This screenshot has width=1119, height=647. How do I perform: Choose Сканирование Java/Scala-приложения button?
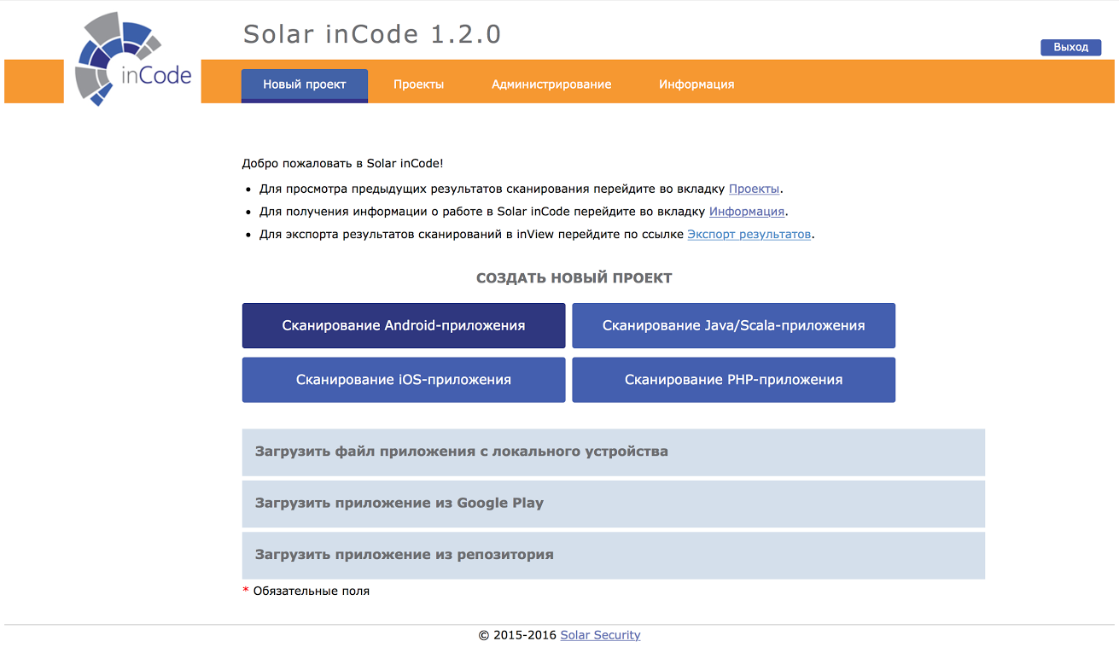pos(733,325)
